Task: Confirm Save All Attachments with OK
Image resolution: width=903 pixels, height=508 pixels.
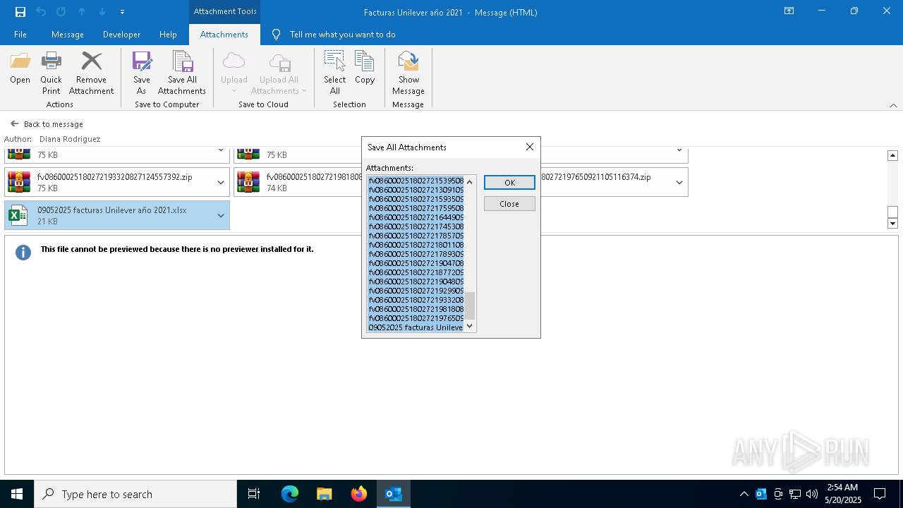Action: [x=509, y=182]
